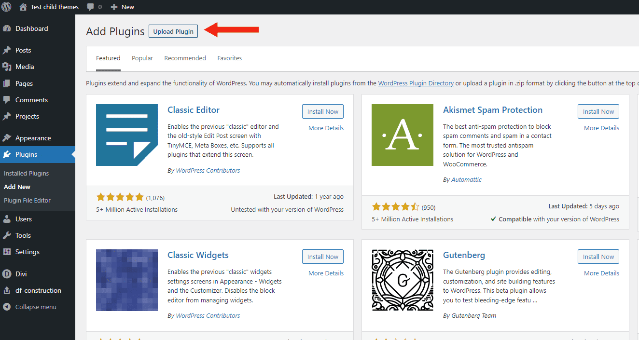Open Settings via its sidebar icon
Screen dimensions: 639x340
[7, 252]
